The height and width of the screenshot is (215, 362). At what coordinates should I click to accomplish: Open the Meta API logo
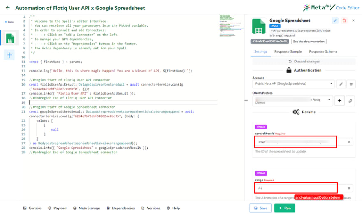click(319, 7)
